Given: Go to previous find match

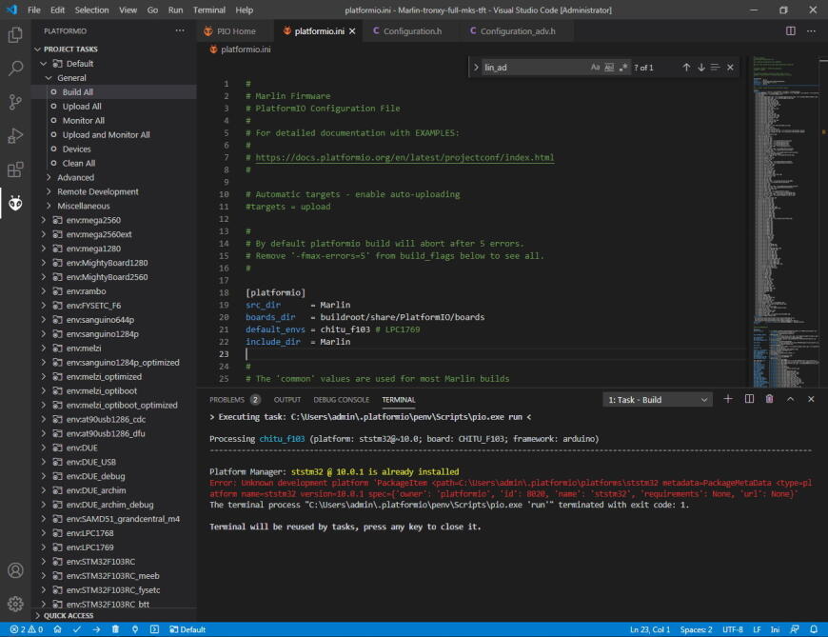Looking at the screenshot, I should tap(686, 67).
